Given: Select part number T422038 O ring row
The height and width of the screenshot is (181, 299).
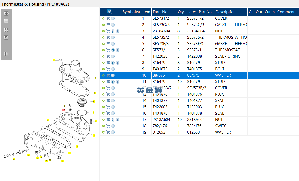Looking at the screenshot, I should 199,56.
